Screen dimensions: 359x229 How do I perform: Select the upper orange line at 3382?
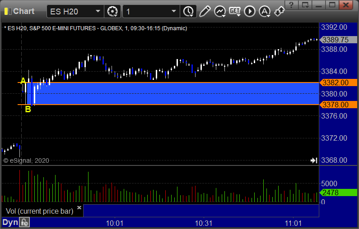click(168, 82)
